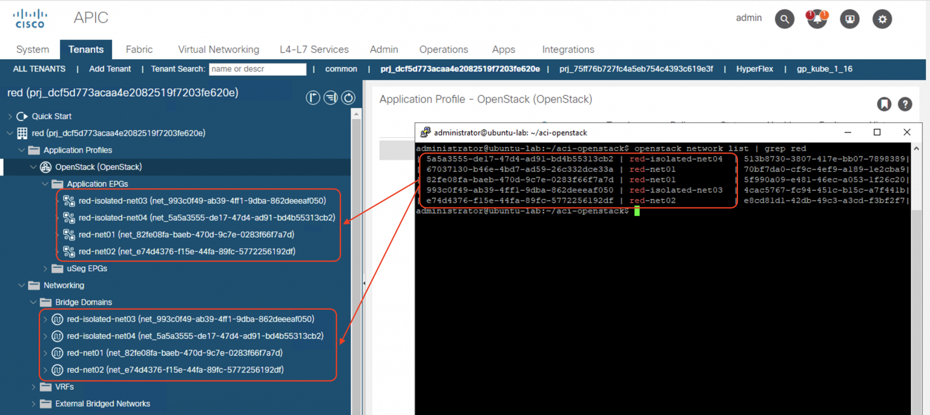Screen dimensions: 930x415
Task: Open the System tab
Action: pyautogui.click(x=33, y=50)
